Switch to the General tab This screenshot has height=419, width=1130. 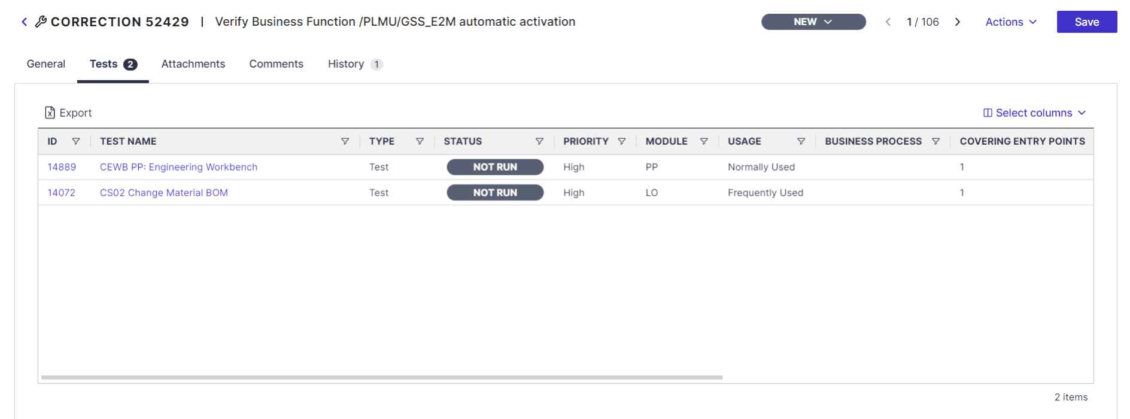(46, 64)
